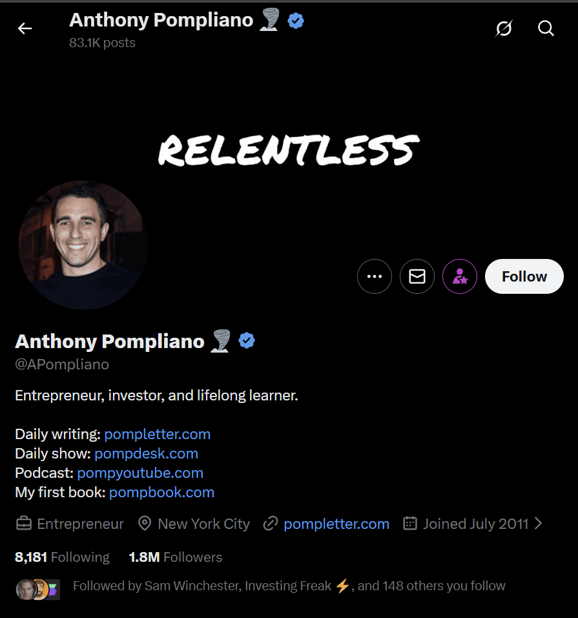Image resolution: width=578 pixels, height=618 pixels.
Task: Open the Grok profile summary icon
Action: (x=504, y=28)
